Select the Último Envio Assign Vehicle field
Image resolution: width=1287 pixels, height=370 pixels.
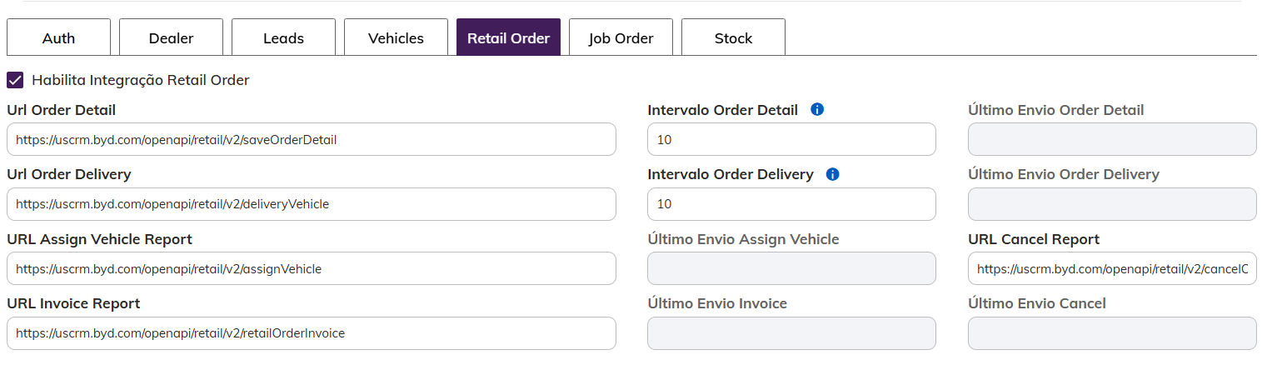(x=791, y=268)
